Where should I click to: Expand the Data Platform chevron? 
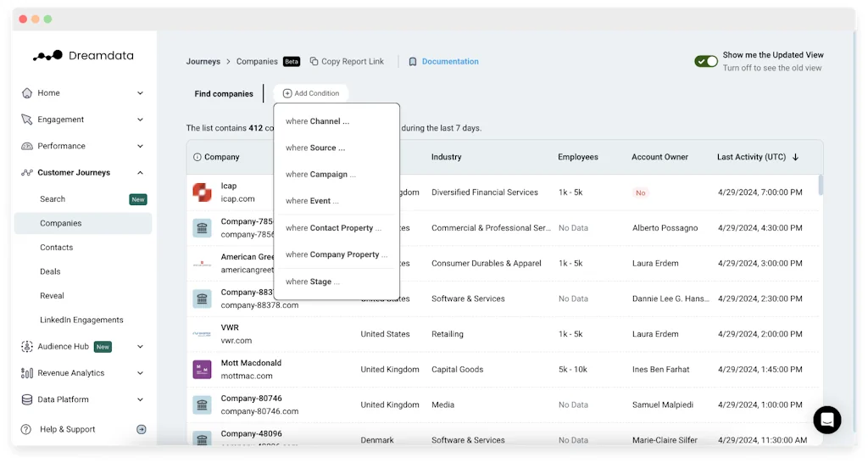coord(140,399)
